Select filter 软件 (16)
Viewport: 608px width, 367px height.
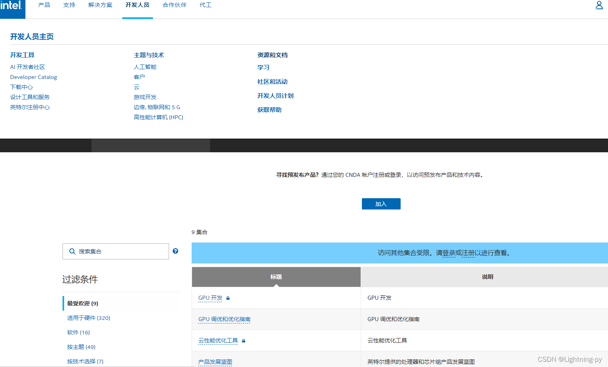(x=79, y=332)
